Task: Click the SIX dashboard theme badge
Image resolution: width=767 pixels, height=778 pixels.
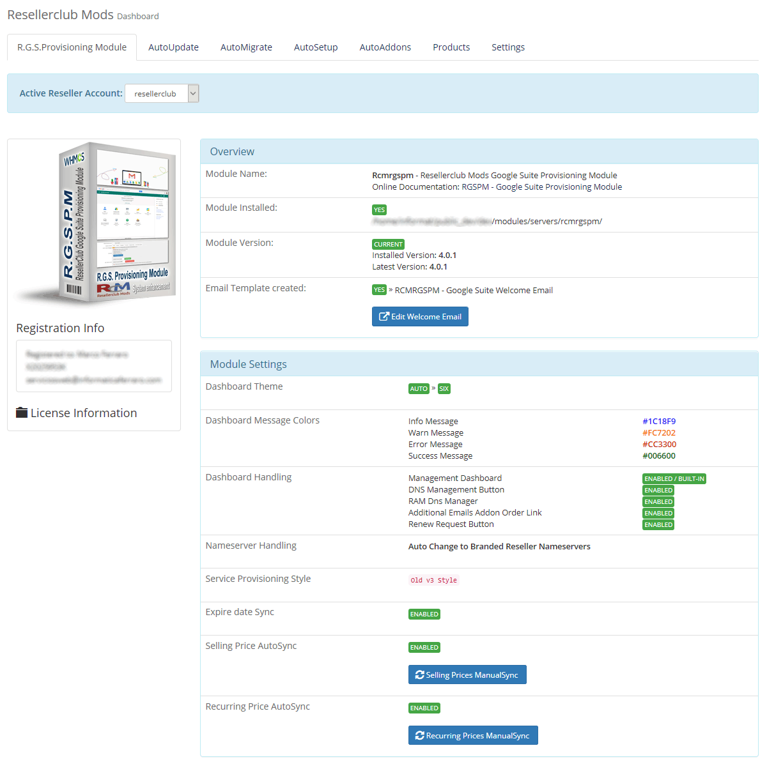Action: point(444,388)
